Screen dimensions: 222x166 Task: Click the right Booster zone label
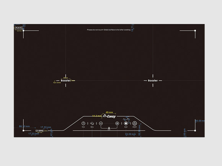[153, 81]
